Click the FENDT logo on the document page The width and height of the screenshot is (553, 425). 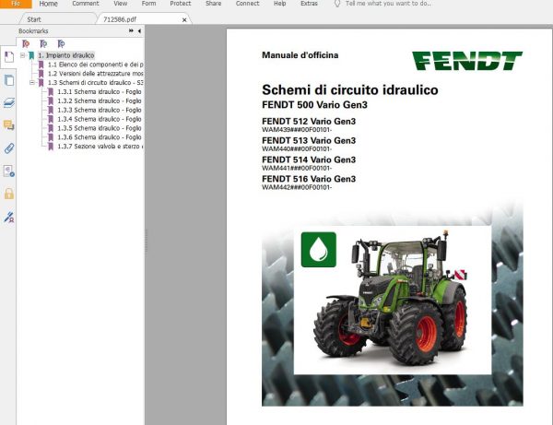point(467,61)
